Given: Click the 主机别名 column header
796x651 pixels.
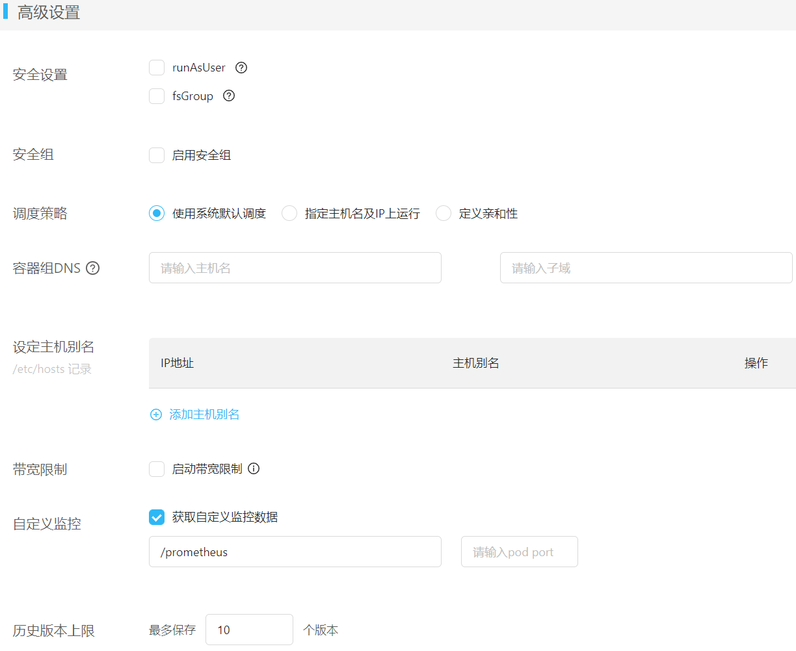Looking at the screenshot, I should (x=476, y=363).
